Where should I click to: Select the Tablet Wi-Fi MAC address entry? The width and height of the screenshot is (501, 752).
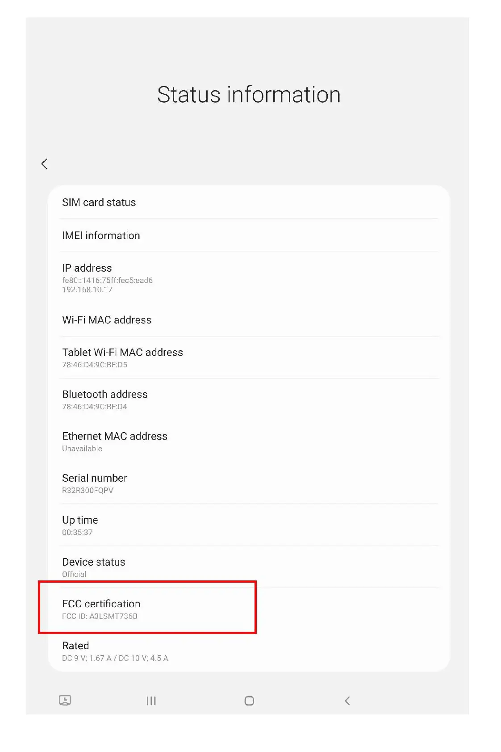249,357
